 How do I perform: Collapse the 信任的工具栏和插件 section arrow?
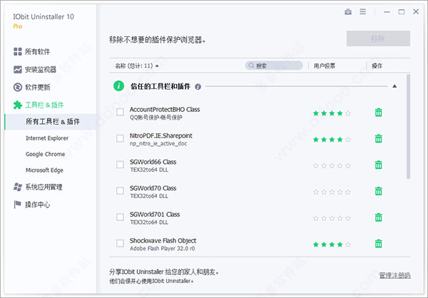click(x=394, y=86)
